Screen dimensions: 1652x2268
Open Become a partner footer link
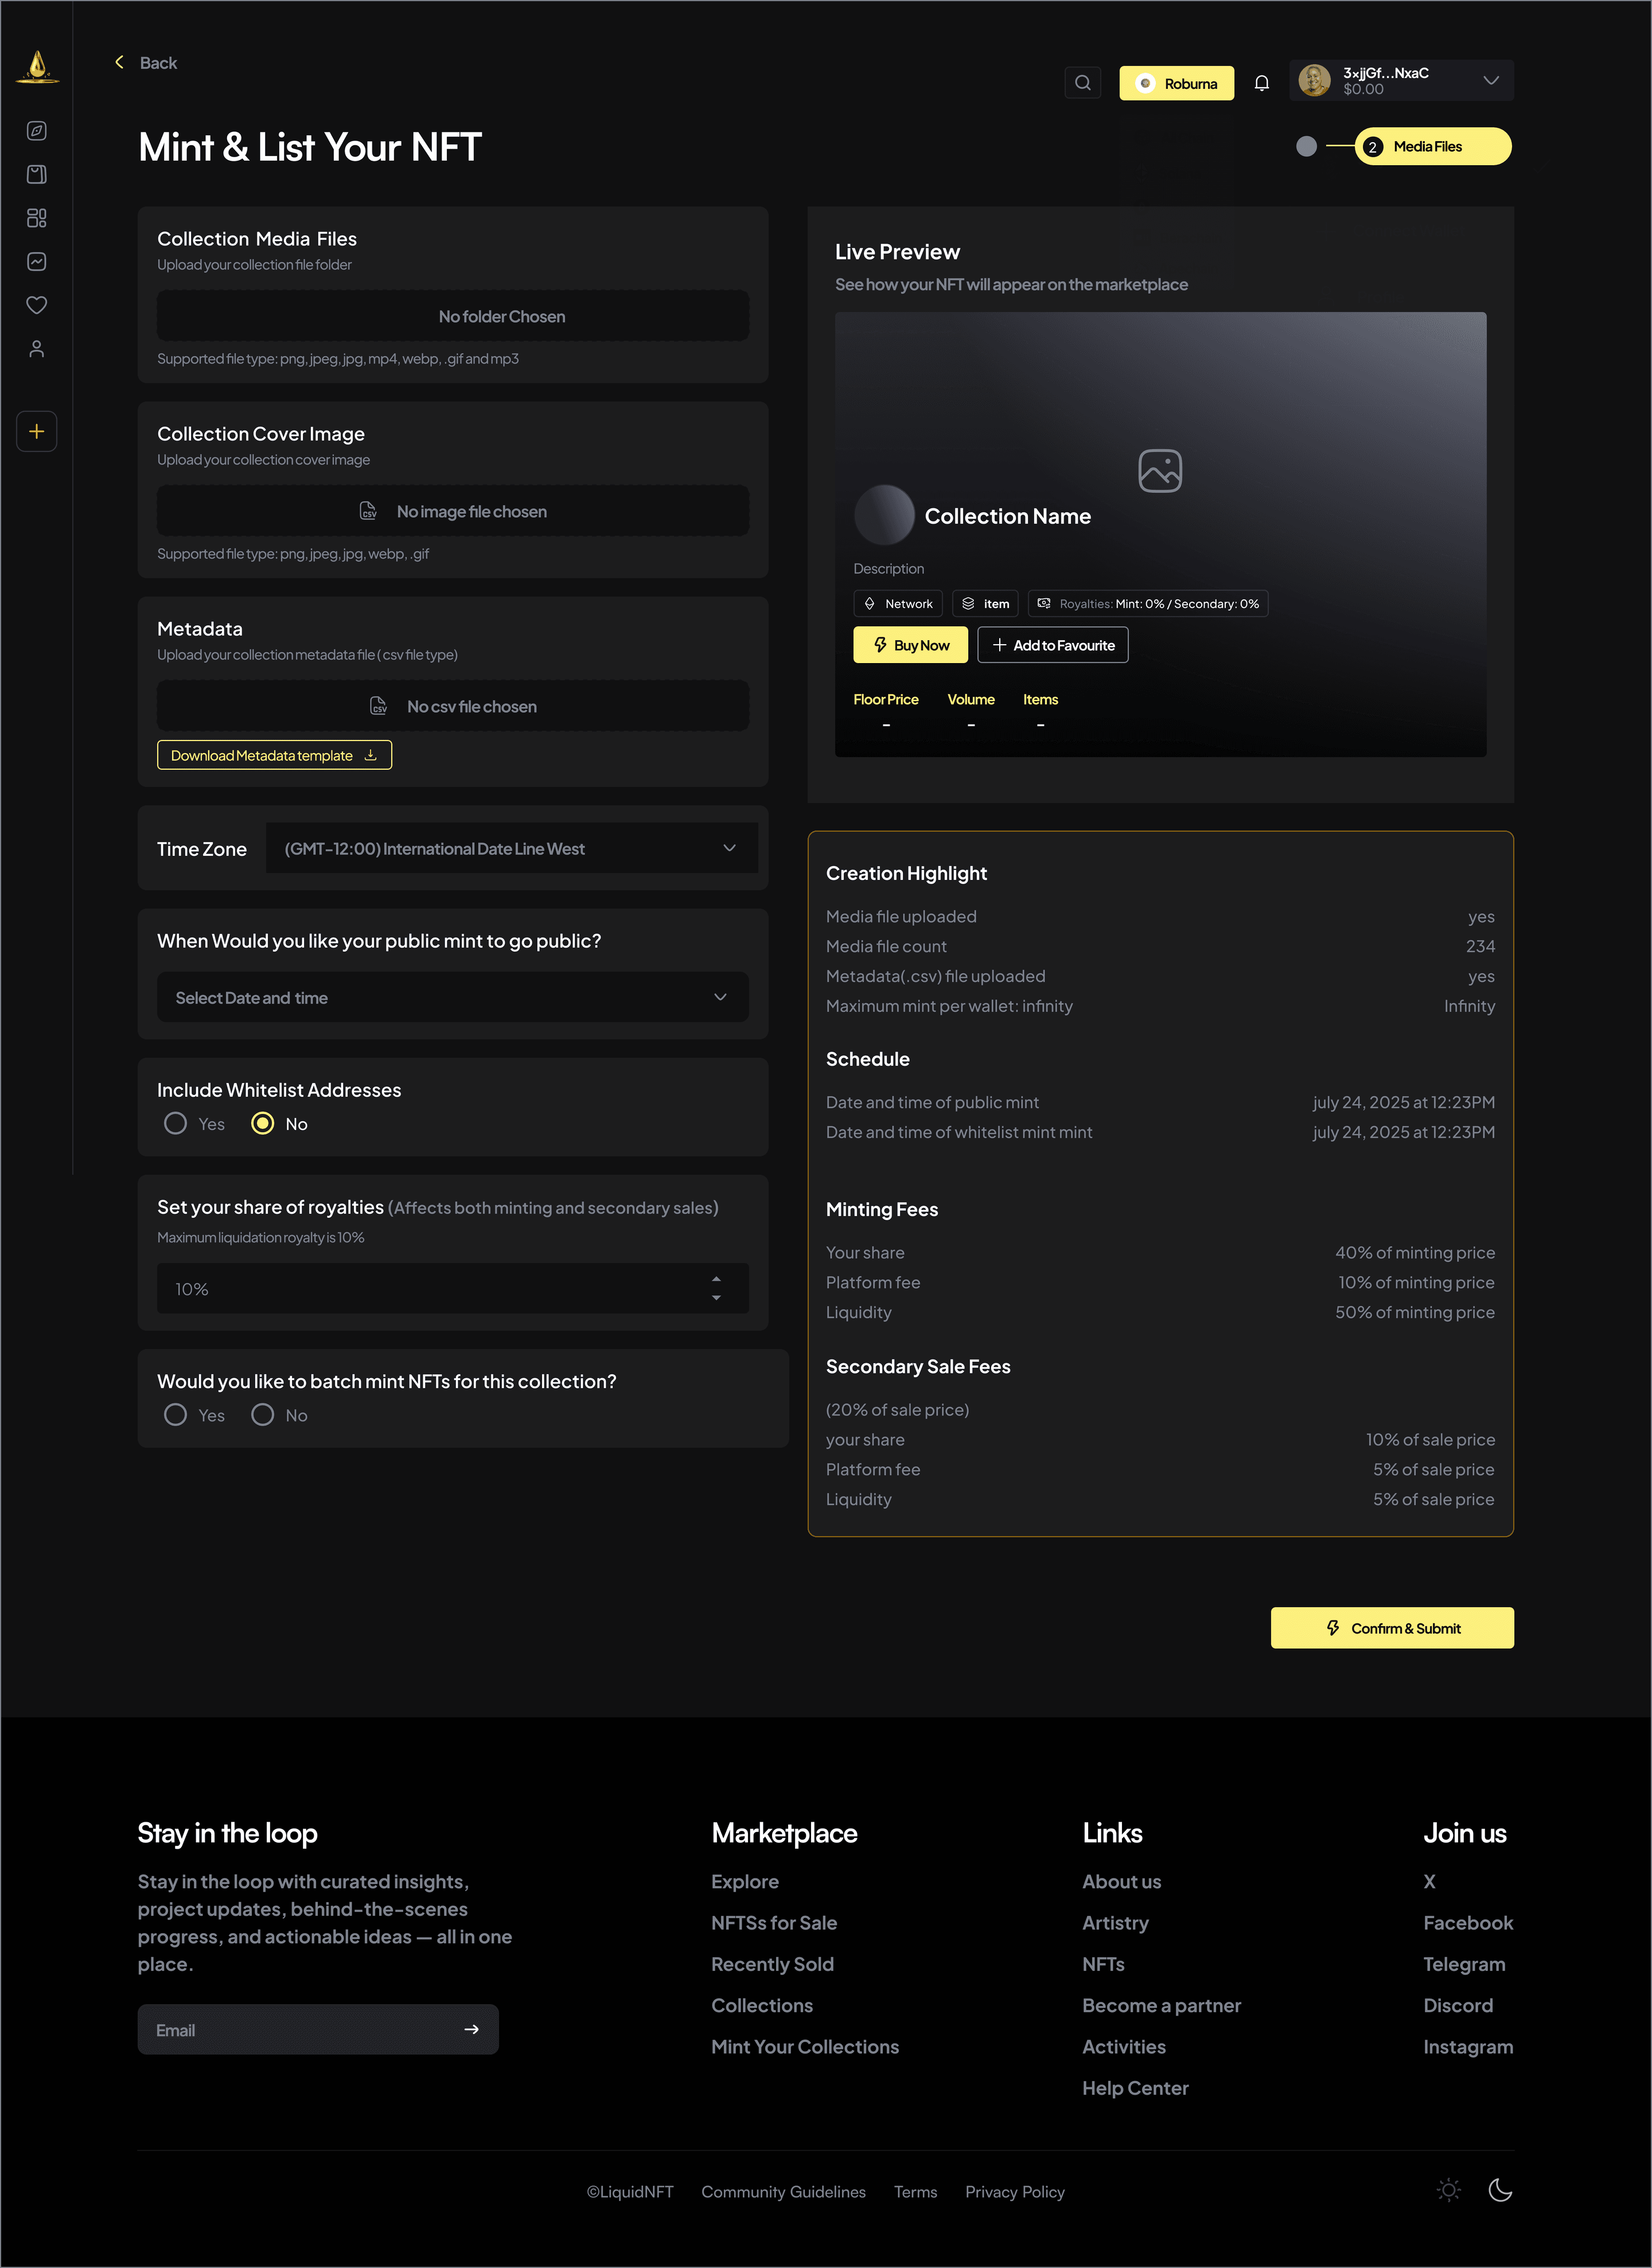(1161, 2005)
